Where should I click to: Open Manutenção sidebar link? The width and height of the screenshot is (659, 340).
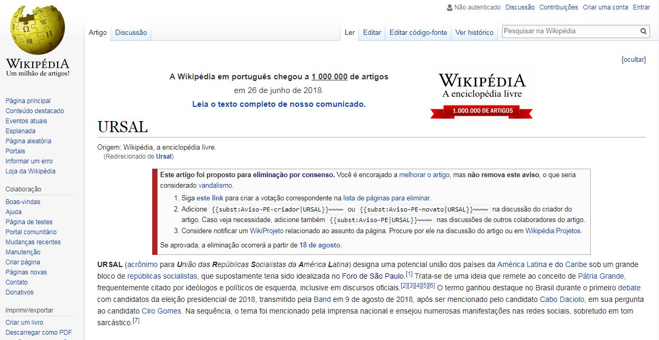[23, 252]
